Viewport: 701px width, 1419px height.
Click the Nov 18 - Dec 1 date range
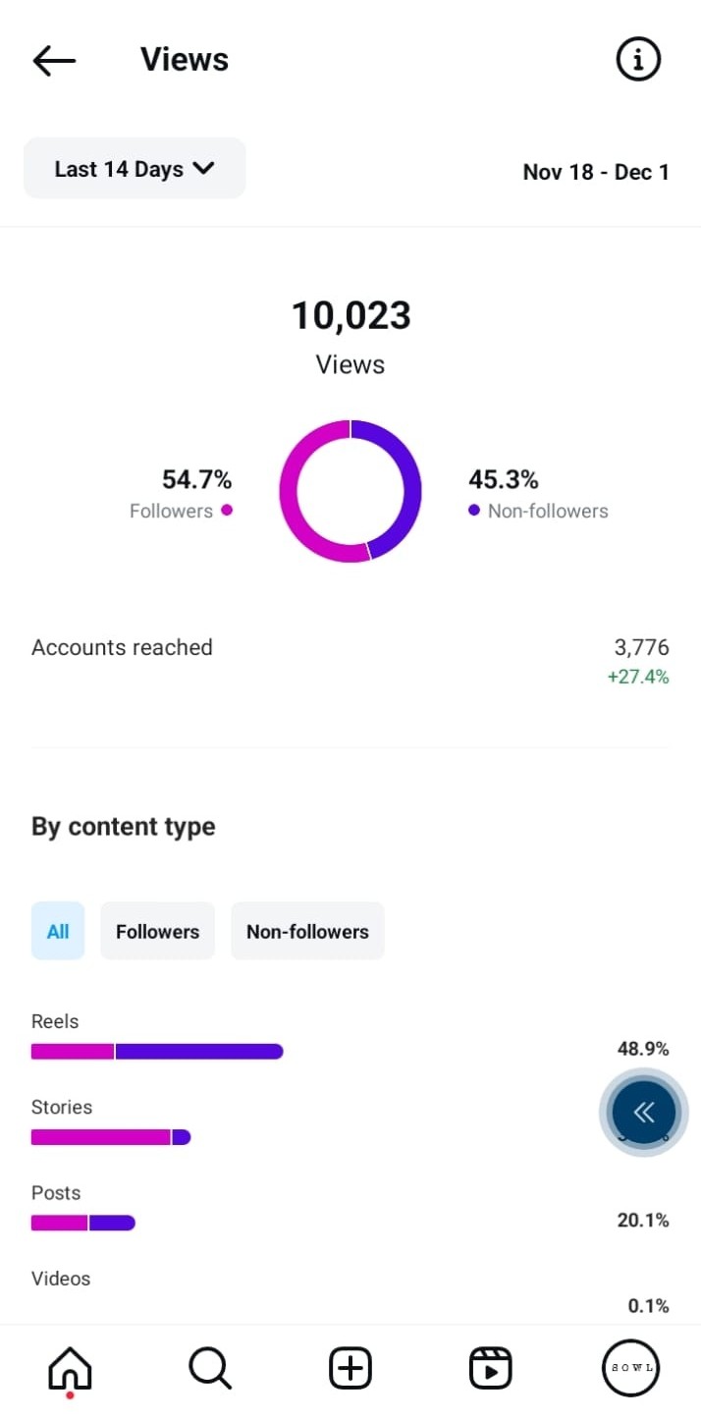click(596, 172)
